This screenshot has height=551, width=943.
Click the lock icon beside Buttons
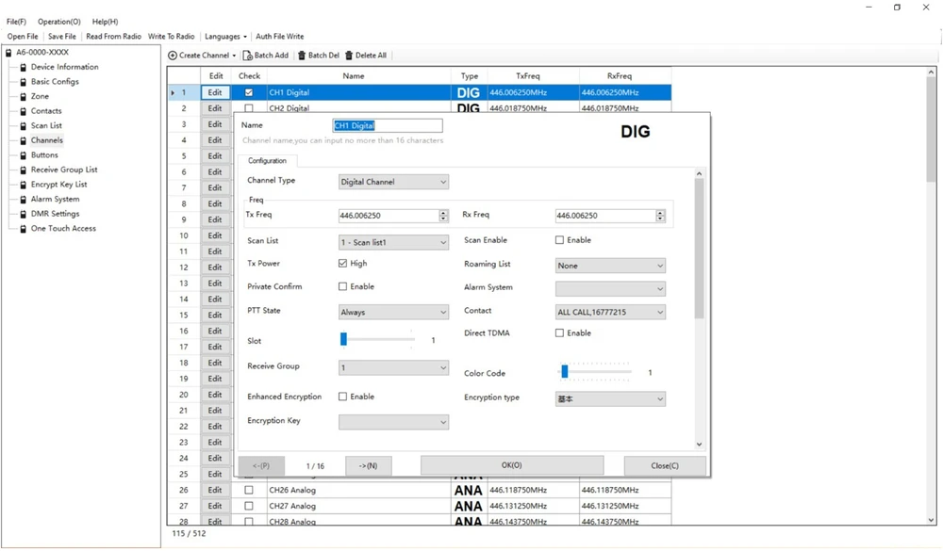pos(24,155)
